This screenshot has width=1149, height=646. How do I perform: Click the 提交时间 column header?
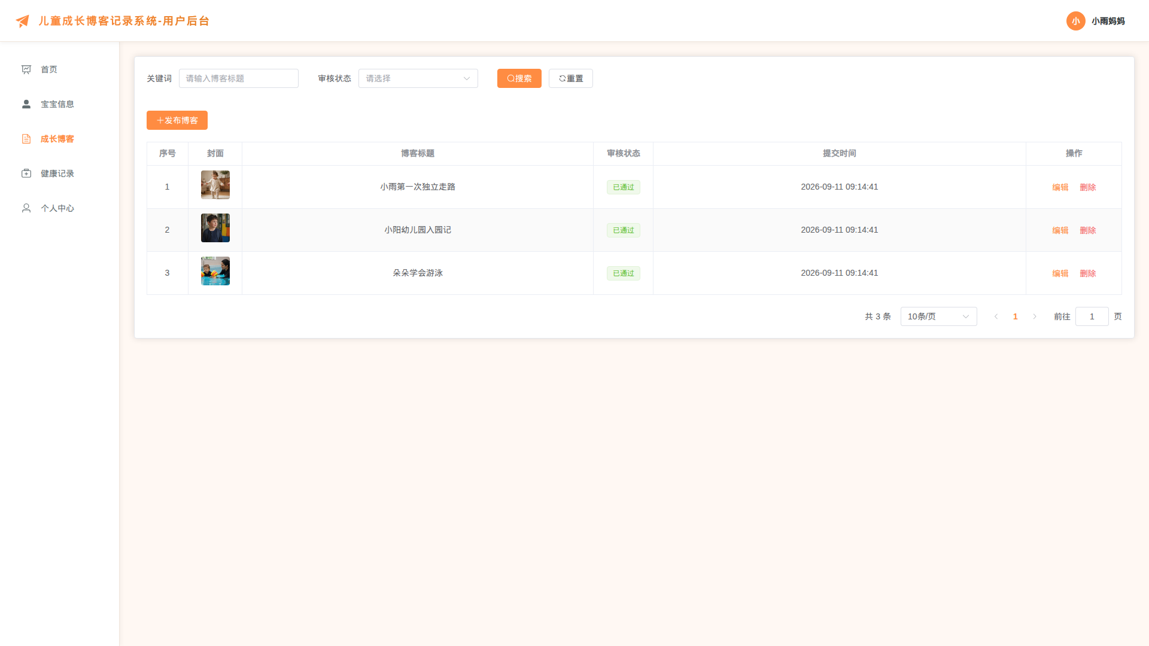point(839,154)
